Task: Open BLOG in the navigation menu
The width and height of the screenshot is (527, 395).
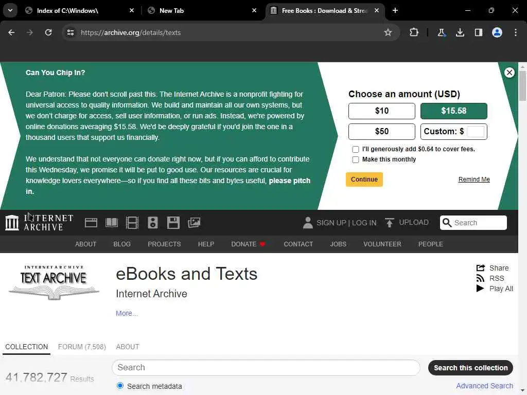Action: (121, 244)
